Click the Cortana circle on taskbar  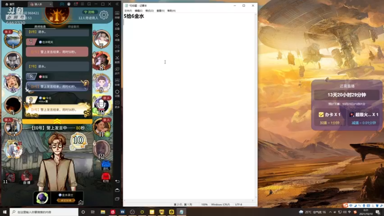coord(83,212)
